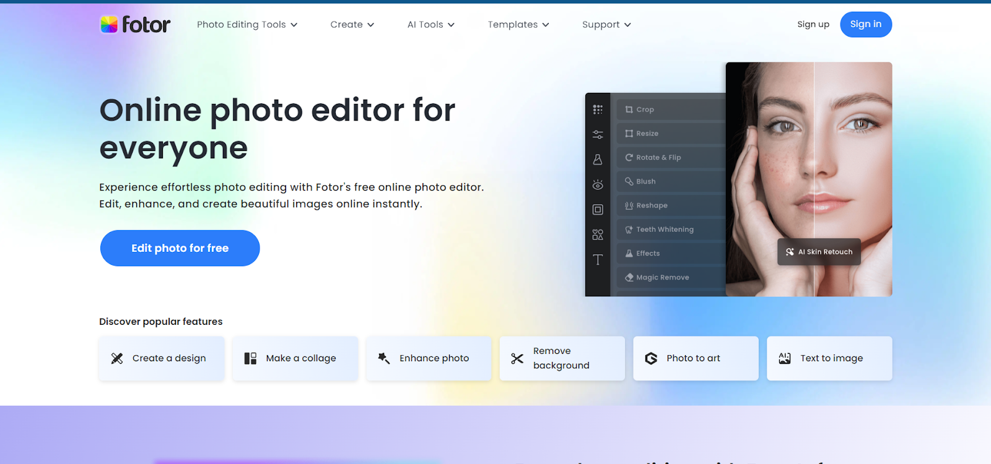Open the Templates menu label
The image size is (991, 464).
pyautogui.click(x=513, y=25)
